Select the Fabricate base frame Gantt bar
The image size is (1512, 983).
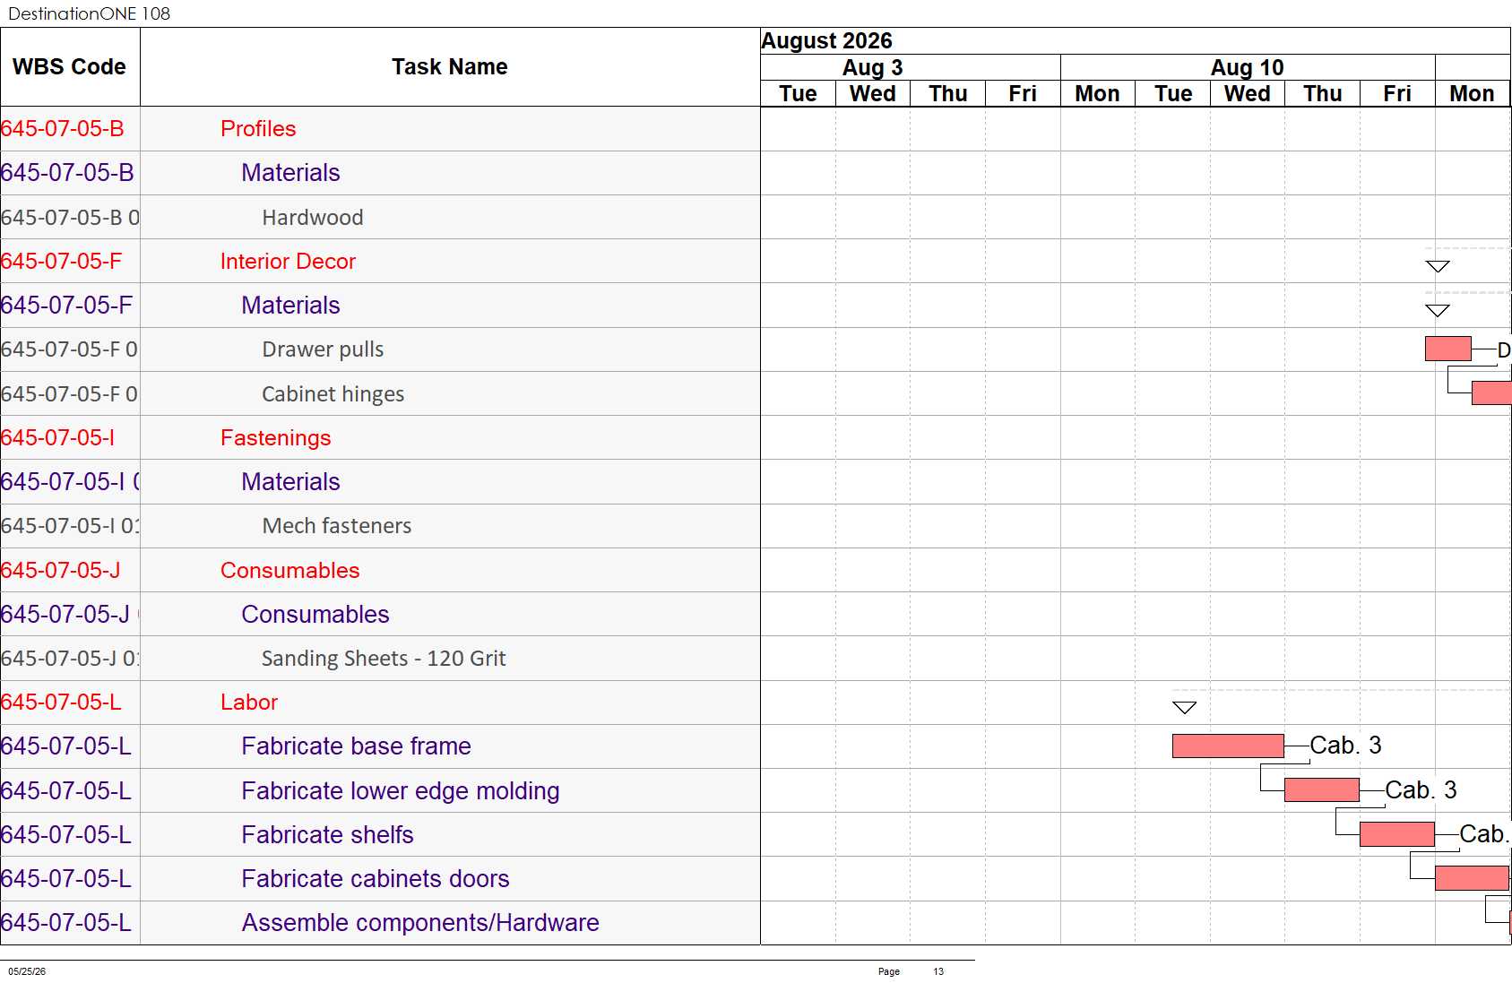[1228, 746]
